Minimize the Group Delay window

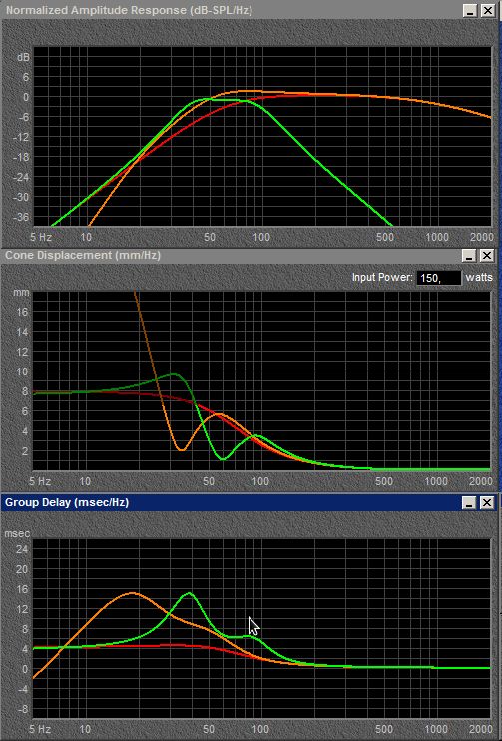point(469,503)
